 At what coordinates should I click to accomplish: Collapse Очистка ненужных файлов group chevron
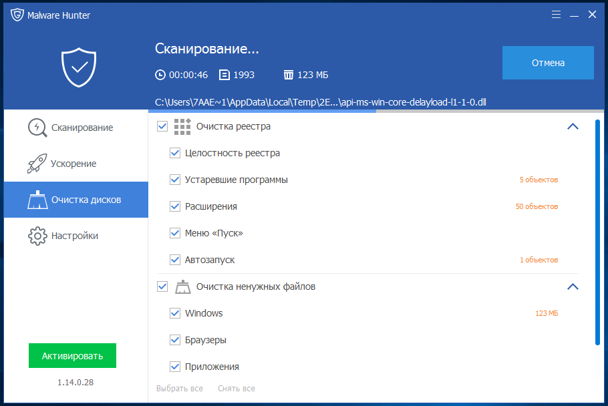[x=573, y=286]
